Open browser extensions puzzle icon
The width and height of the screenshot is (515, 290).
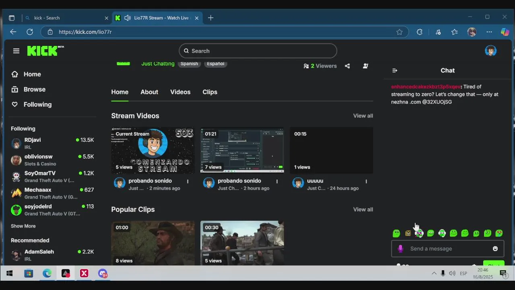click(420, 32)
